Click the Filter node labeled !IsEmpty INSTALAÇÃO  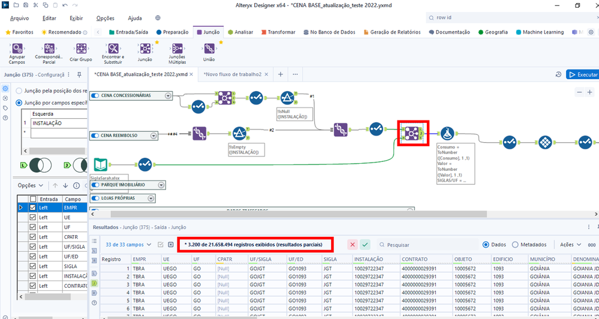[x=239, y=133]
